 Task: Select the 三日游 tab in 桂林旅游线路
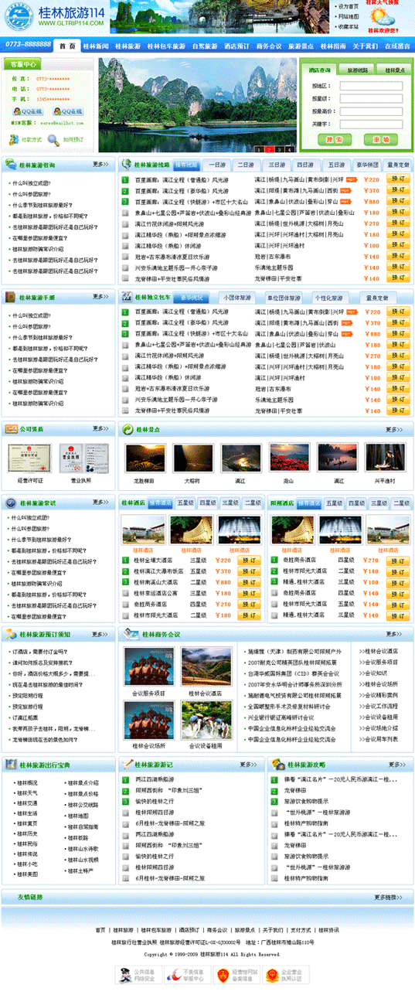tap(276, 165)
